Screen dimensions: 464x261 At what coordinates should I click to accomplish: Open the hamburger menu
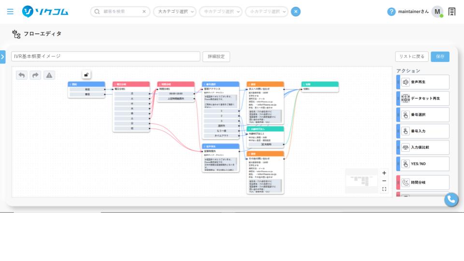coord(10,12)
